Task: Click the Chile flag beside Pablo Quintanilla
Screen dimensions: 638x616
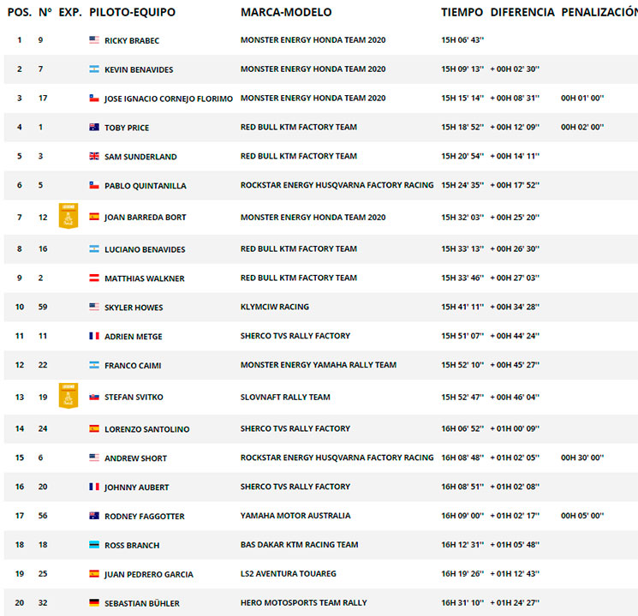Action: (94, 185)
